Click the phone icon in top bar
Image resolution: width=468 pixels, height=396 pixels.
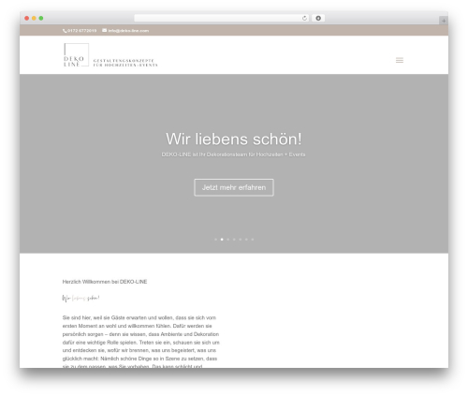(65, 31)
